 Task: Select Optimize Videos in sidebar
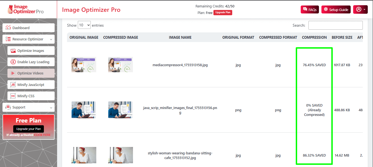click(31, 73)
